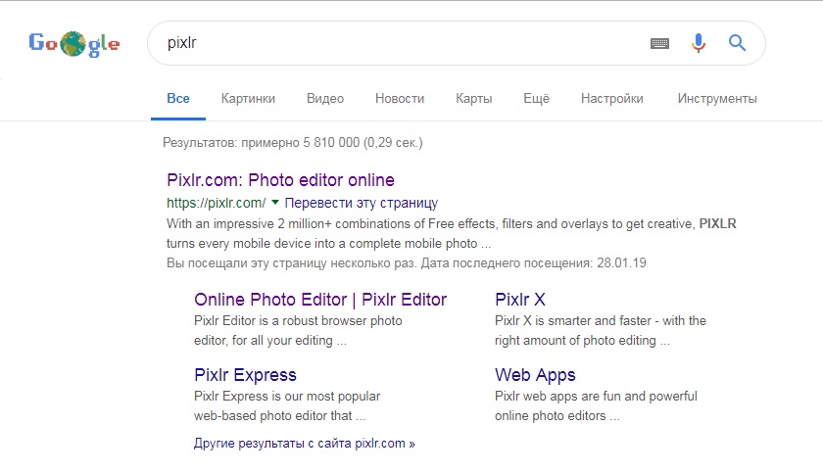Image resolution: width=823 pixels, height=473 pixels.
Task: Open the Pixlr Express sitelink
Action: tap(245, 375)
